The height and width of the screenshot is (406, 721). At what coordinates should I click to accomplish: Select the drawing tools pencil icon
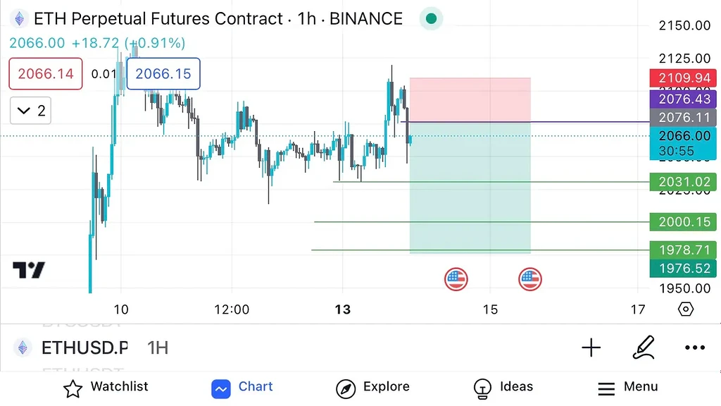(x=643, y=347)
